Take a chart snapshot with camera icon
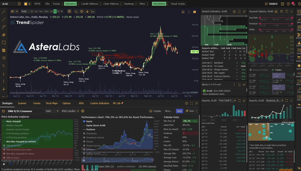The height and width of the screenshot is (171, 301). pos(195,12)
